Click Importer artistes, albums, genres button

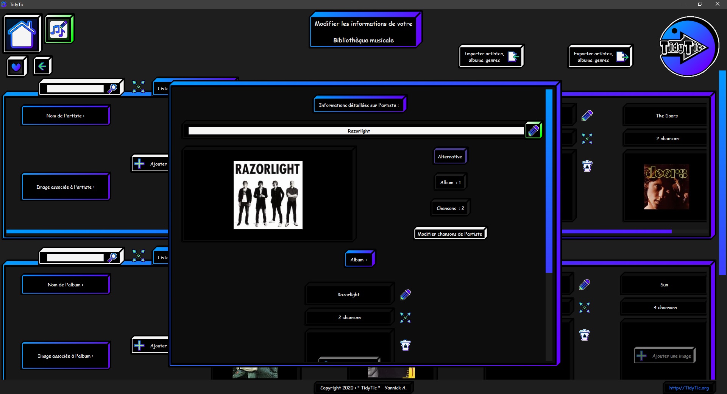click(491, 56)
